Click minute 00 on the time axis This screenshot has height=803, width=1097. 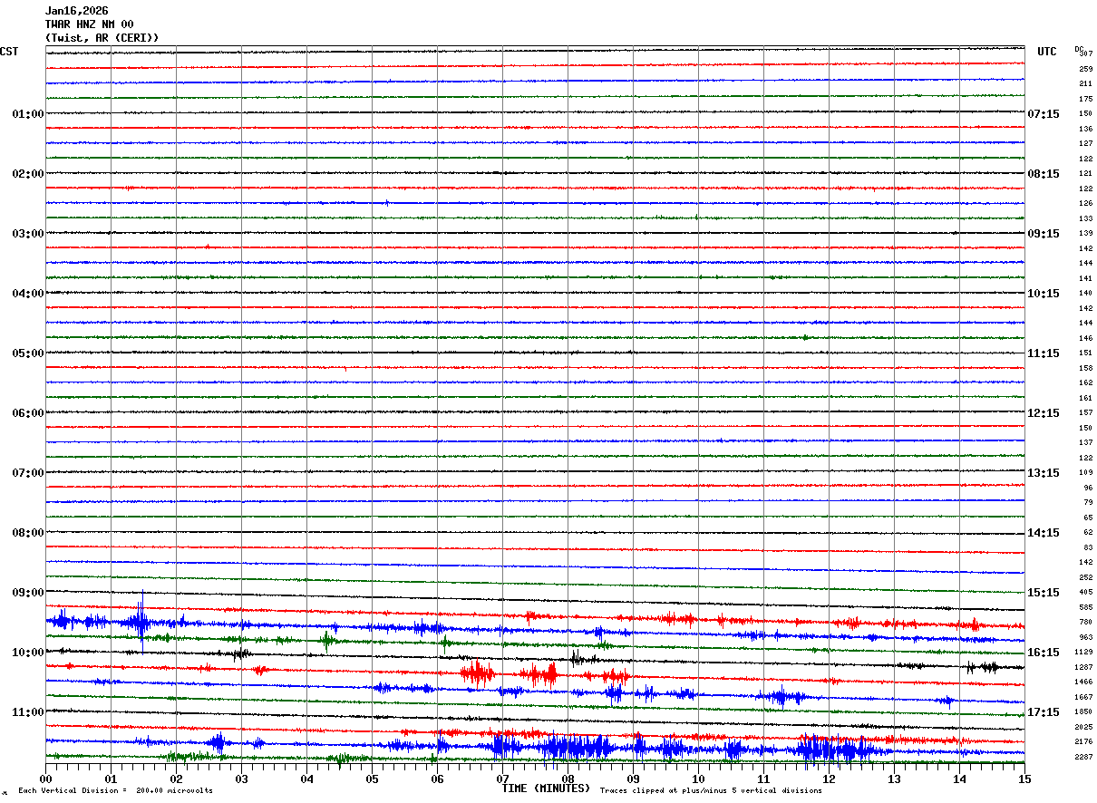coord(45,779)
